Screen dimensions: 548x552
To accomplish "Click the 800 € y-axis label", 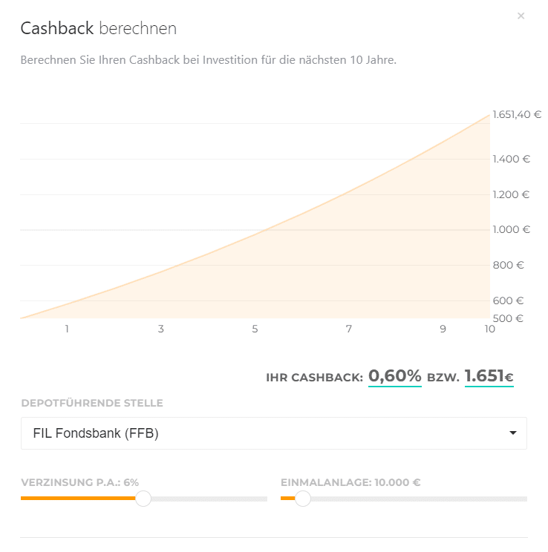I will [509, 265].
